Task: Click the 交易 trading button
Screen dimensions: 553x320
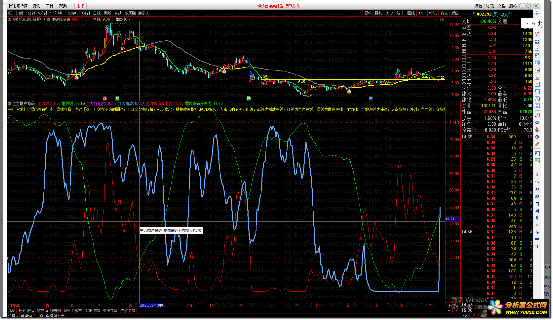Action: pos(501,6)
